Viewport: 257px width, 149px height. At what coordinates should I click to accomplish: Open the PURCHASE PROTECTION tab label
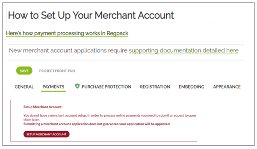(107, 87)
